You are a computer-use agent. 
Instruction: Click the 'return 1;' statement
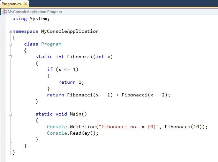pos(71,82)
